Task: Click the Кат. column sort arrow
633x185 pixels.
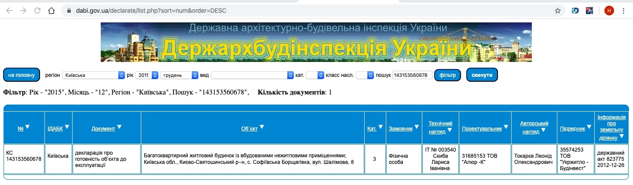Action: [380, 127]
